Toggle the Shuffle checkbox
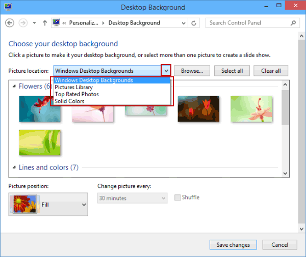The height and width of the screenshot is (257, 306). (x=177, y=197)
